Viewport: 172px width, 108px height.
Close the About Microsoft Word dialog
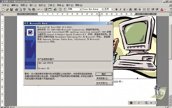pos(111,23)
